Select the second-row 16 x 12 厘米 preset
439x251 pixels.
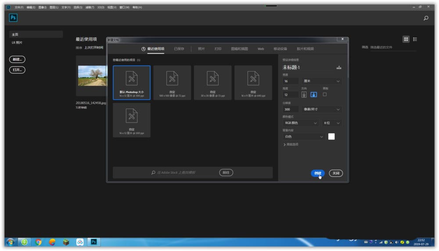tap(132, 120)
